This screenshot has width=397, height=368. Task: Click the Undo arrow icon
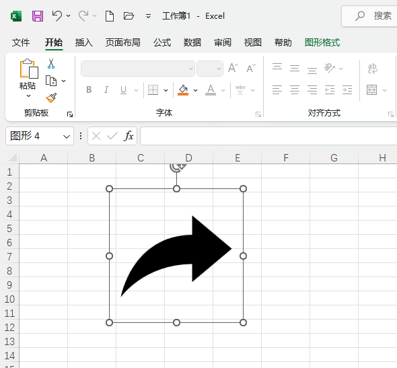click(57, 16)
